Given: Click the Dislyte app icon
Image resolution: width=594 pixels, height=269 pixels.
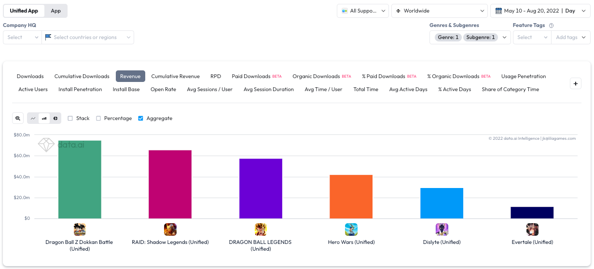Looking at the screenshot, I should pos(442,229).
